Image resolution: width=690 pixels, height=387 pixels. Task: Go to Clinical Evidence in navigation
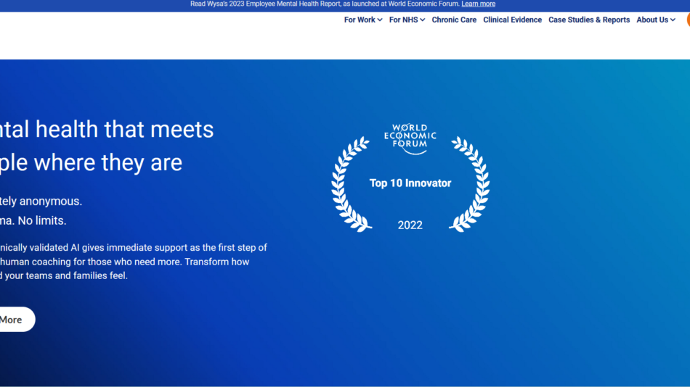click(512, 20)
